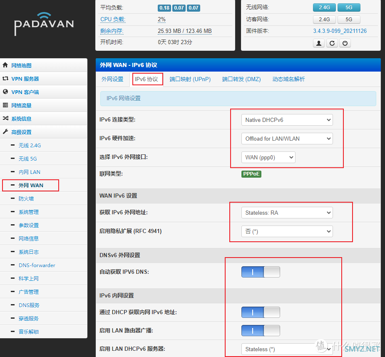Click the list icon beside 网络流量
This screenshot has width=385, height=357.
[5, 105]
